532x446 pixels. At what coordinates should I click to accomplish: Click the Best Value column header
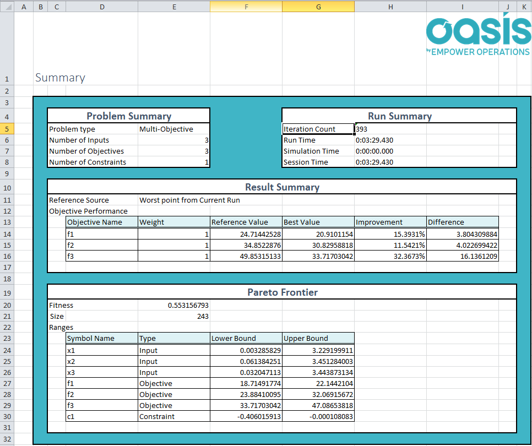coord(318,222)
